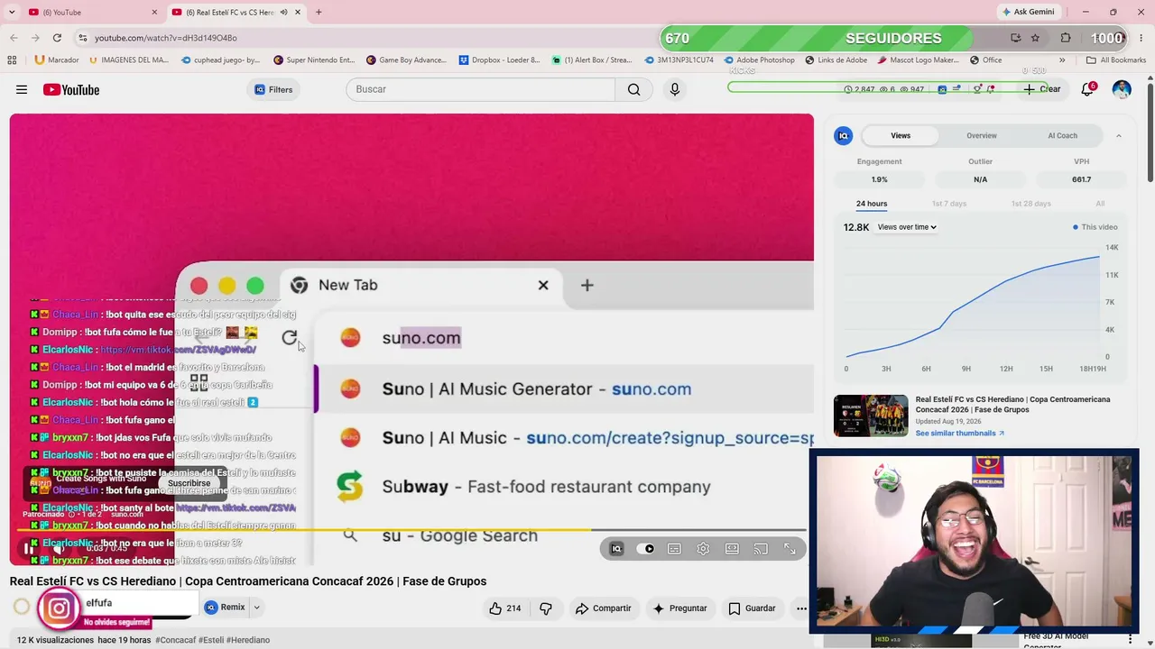
Task: Start voice search with microphone icon
Action: point(674,89)
